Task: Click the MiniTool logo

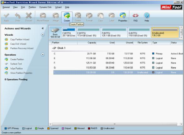Action: (x=171, y=7)
